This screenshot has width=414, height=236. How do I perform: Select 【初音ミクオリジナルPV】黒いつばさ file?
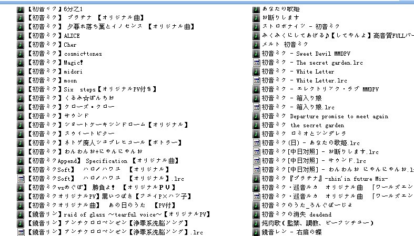point(109,196)
